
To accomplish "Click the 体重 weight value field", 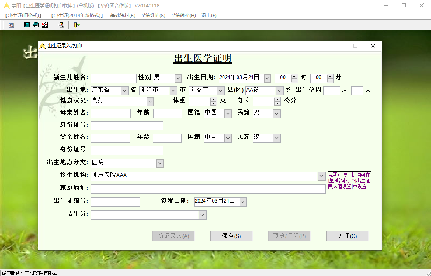I will [200, 102].
